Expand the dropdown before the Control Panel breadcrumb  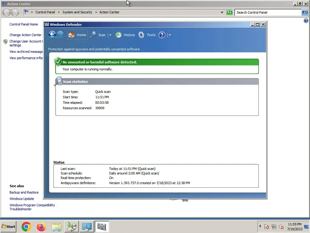coord(32,12)
